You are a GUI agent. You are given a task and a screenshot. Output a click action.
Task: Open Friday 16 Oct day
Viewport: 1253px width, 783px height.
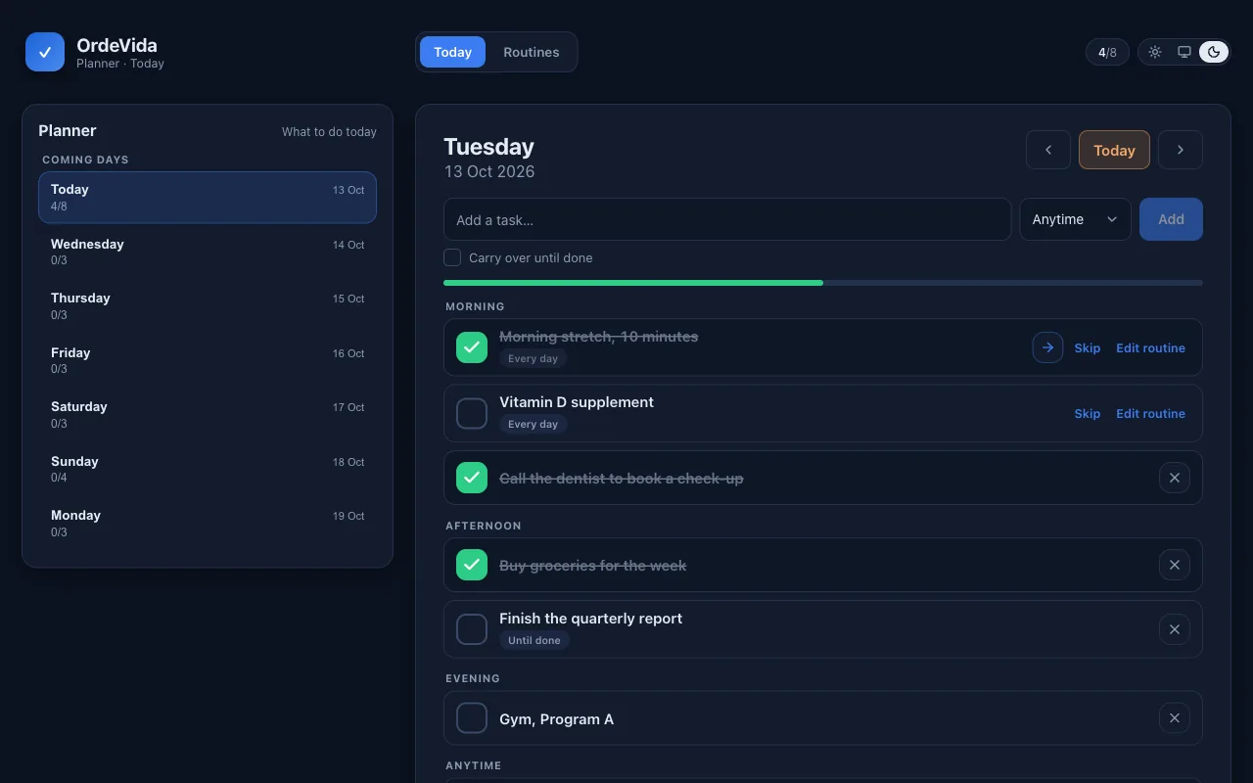[208, 360]
